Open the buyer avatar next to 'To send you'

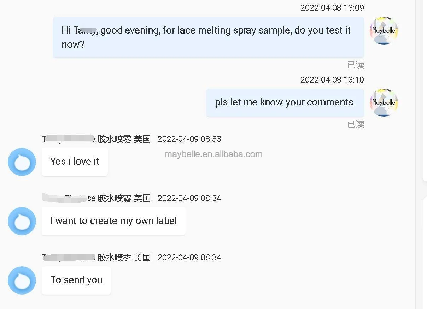point(22,280)
